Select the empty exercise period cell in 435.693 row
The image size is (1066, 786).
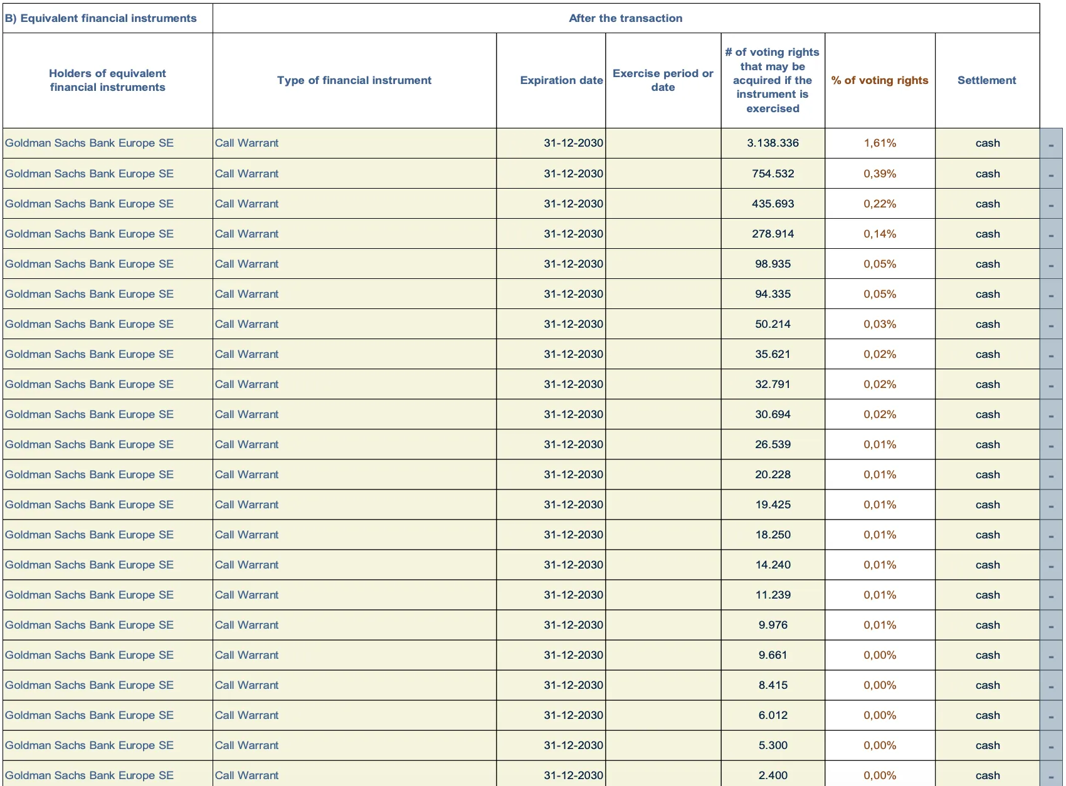[x=663, y=204]
